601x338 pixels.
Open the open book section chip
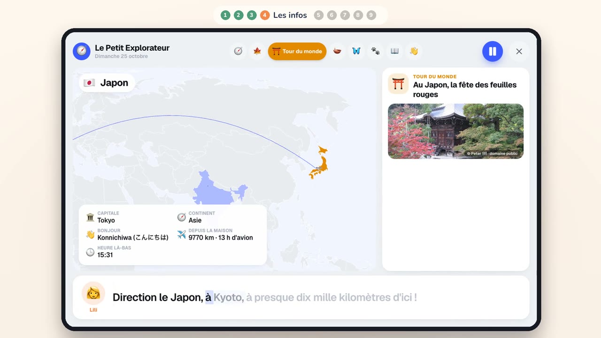395,51
